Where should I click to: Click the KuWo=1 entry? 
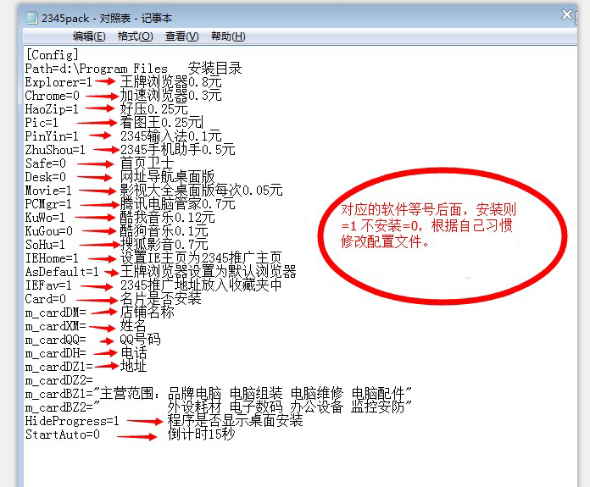(45, 218)
